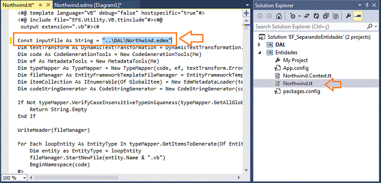This screenshot has width=381, height=183.
Task: Switch to Northwind.edmx [Diagram1] tab
Action: [88, 5]
